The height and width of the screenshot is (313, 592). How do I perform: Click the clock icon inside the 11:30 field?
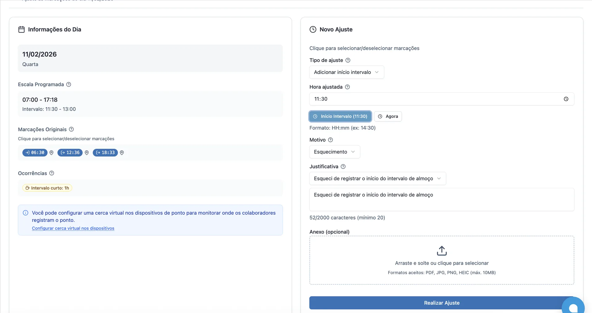click(566, 99)
